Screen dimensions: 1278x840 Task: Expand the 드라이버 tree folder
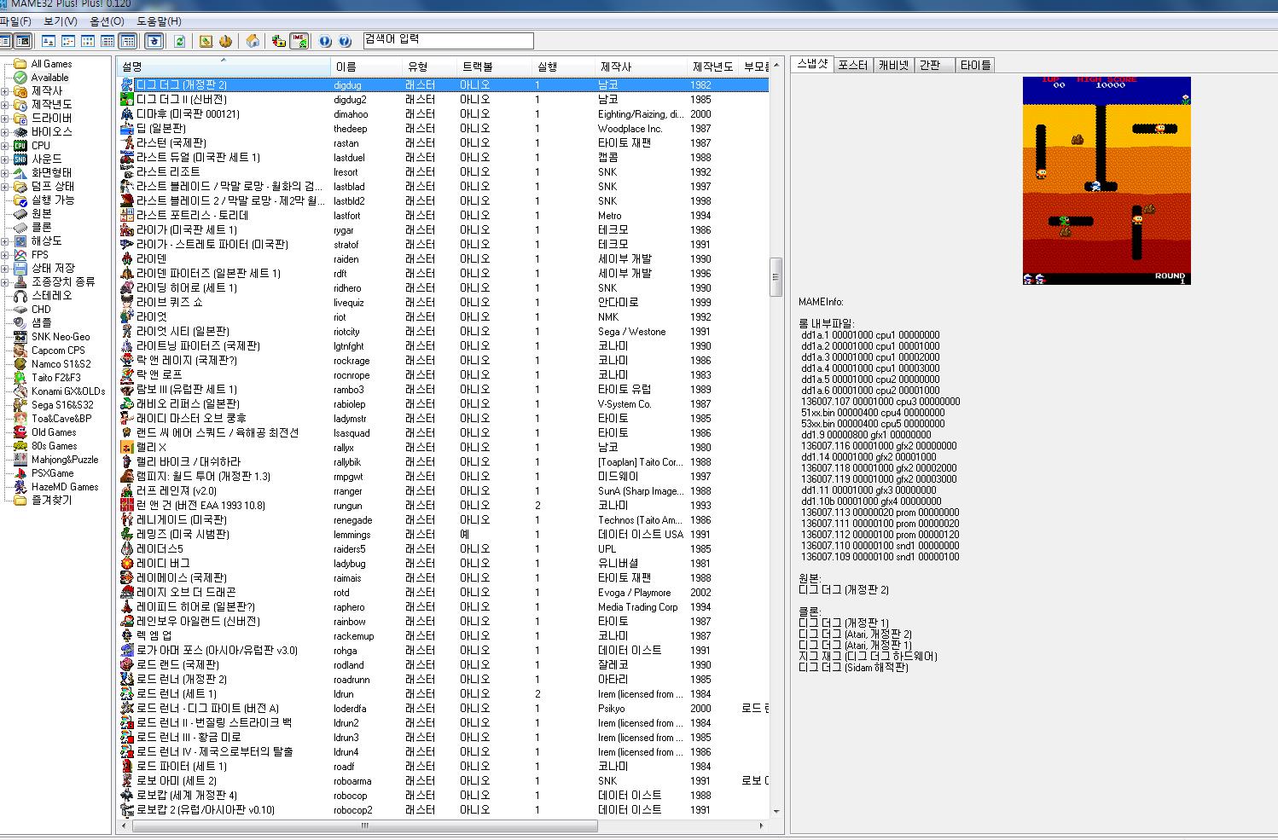[x=5, y=119]
